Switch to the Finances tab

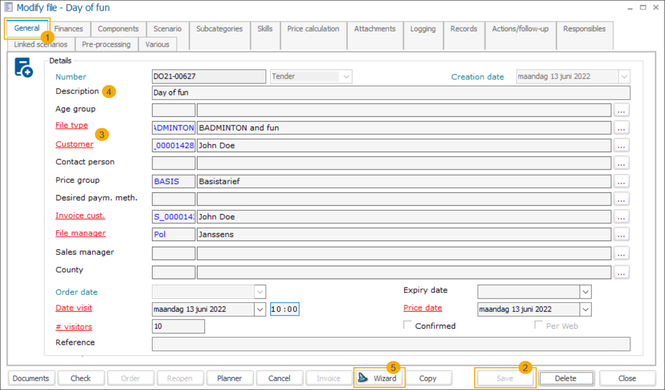(x=69, y=29)
